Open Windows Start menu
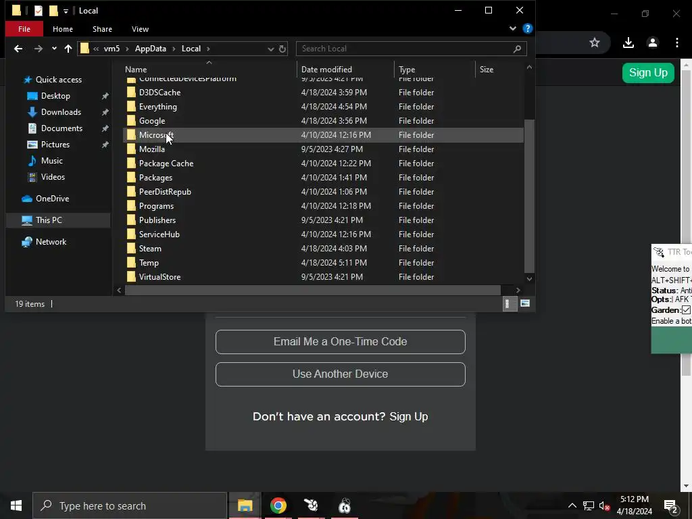Screen dimensions: 692x519 click(x=16, y=505)
